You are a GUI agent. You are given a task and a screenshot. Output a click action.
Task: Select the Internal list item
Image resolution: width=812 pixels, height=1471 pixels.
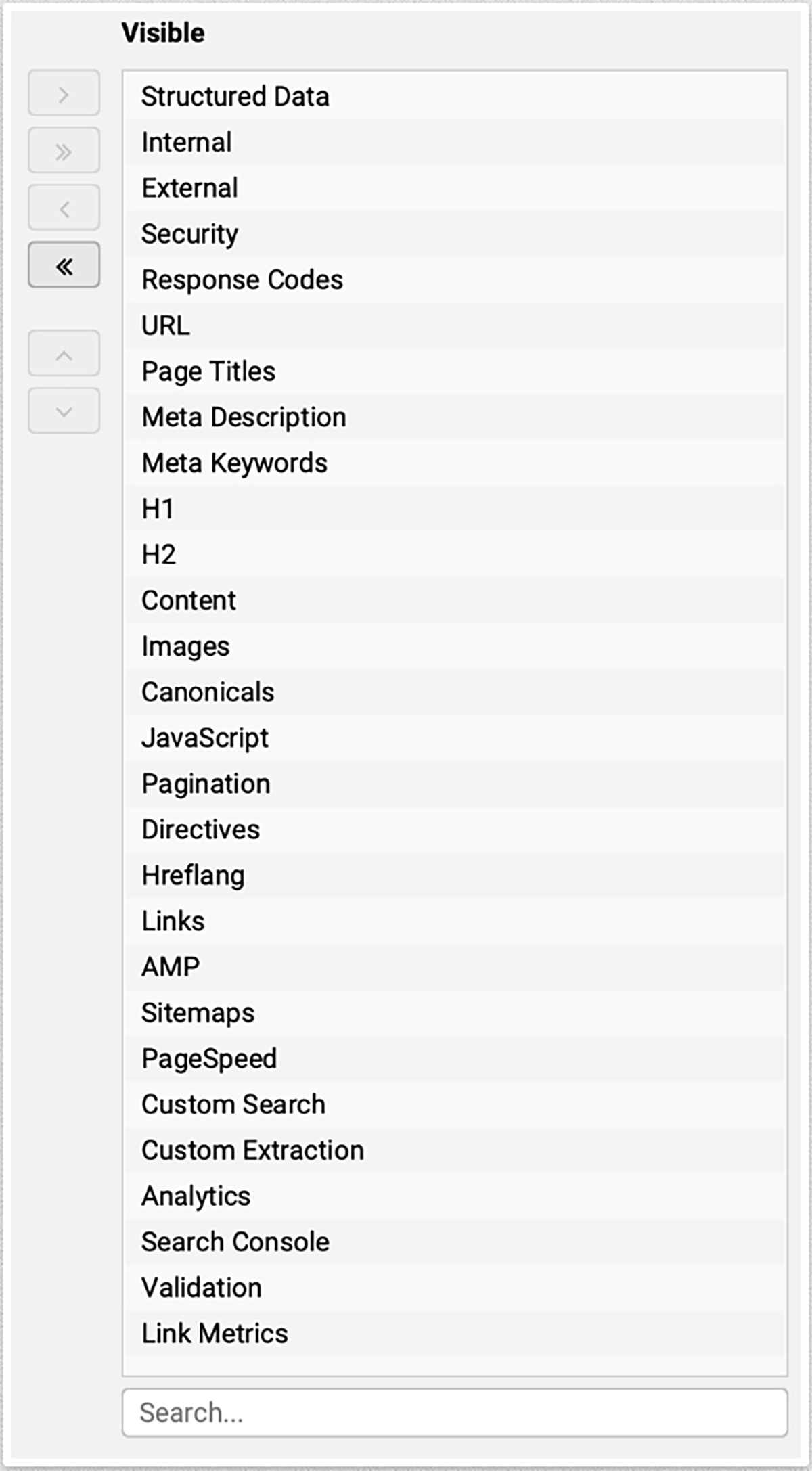(x=455, y=143)
